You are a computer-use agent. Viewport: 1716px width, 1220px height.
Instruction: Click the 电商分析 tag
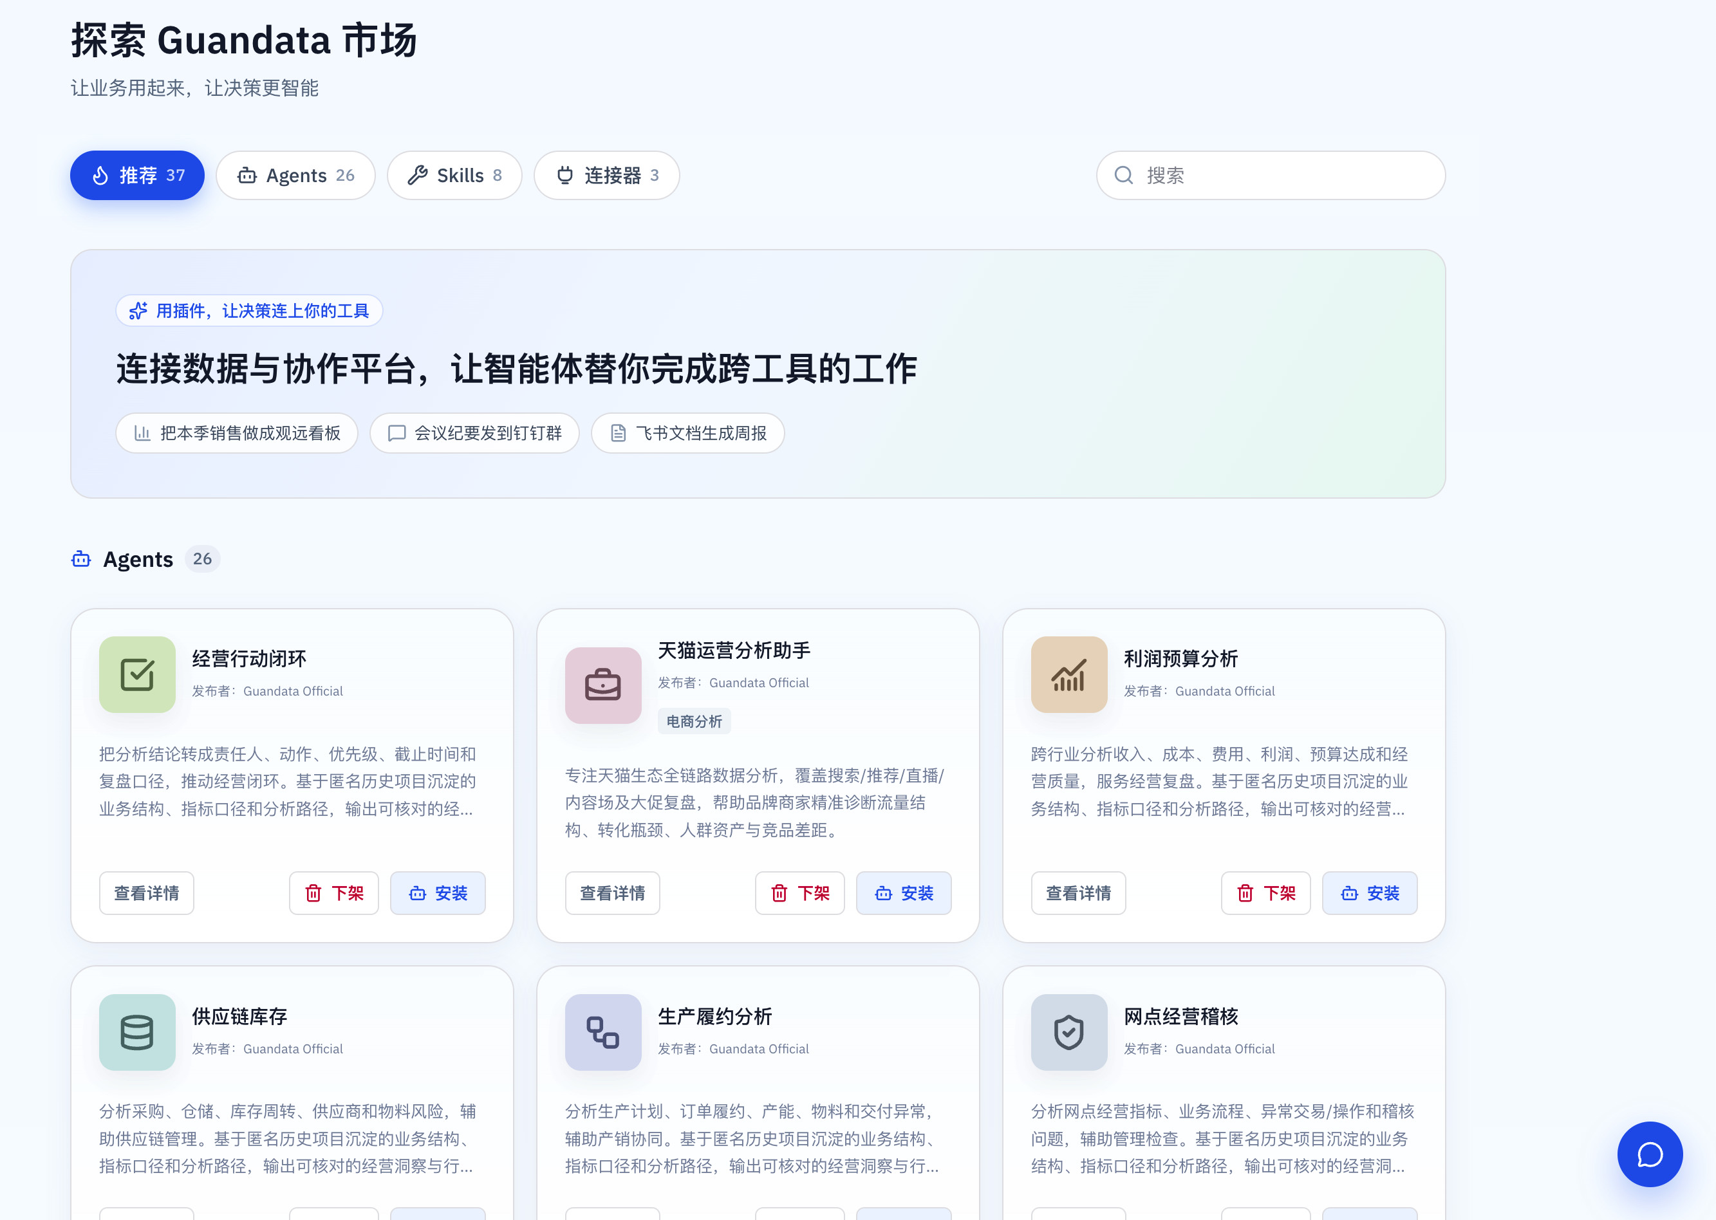[x=695, y=721]
